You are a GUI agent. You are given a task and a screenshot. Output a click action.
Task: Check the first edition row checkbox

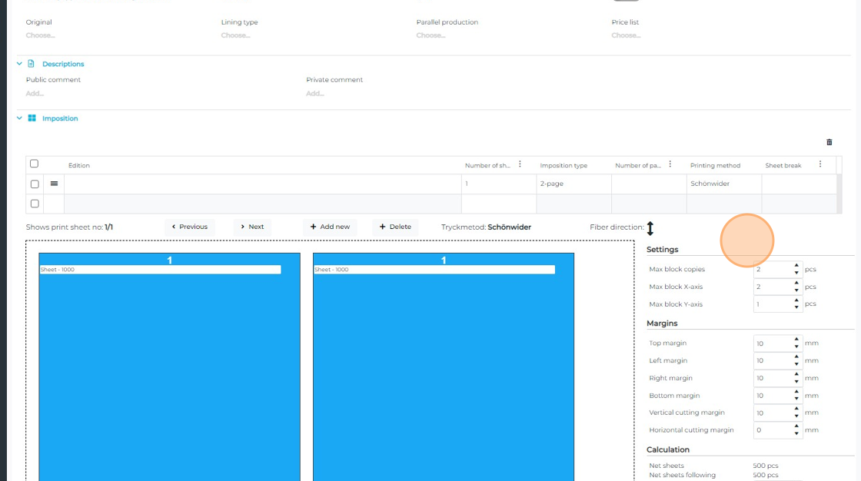point(35,184)
